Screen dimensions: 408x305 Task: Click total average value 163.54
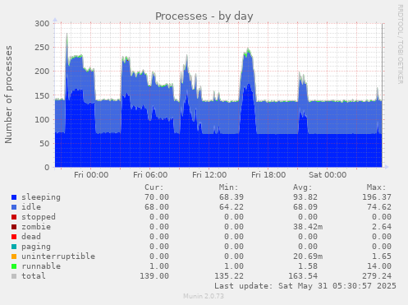tap(303, 276)
